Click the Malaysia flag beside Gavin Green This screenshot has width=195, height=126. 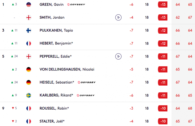pos(29,5)
